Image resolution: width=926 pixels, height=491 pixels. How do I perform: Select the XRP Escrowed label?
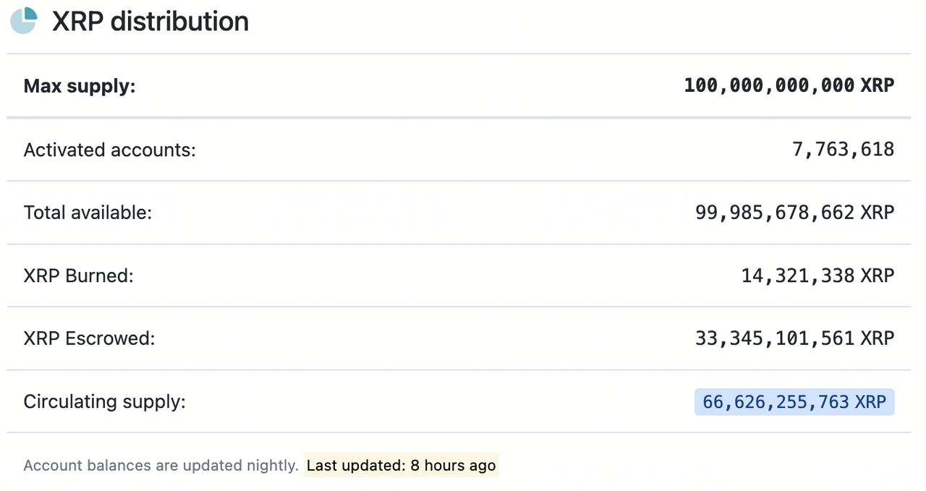point(89,338)
